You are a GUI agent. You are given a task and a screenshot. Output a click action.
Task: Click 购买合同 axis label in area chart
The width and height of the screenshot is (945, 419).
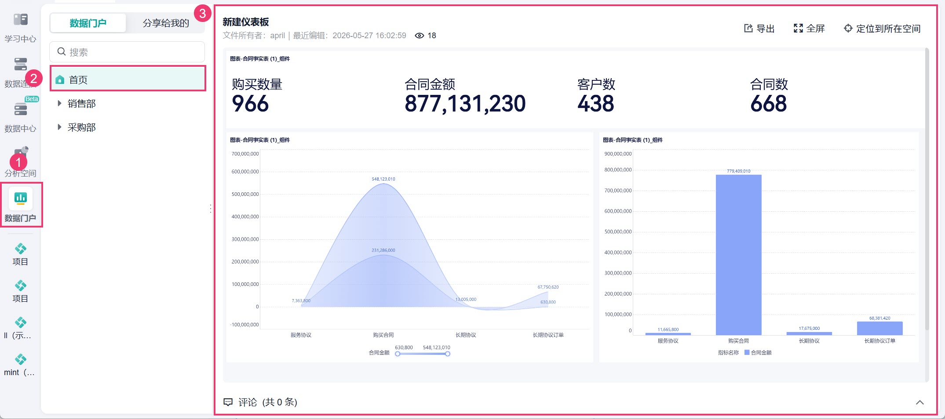coord(383,335)
